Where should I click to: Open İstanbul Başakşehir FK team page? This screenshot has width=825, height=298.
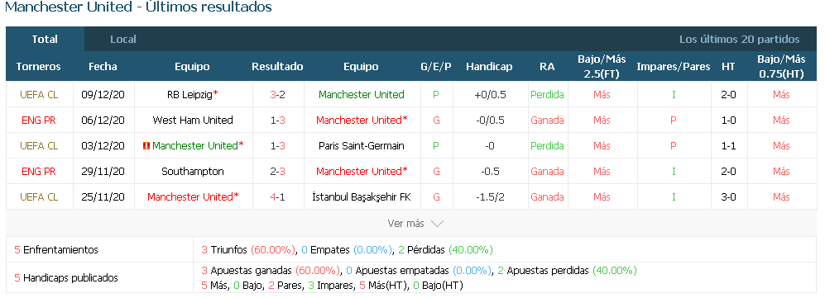[x=362, y=197]
